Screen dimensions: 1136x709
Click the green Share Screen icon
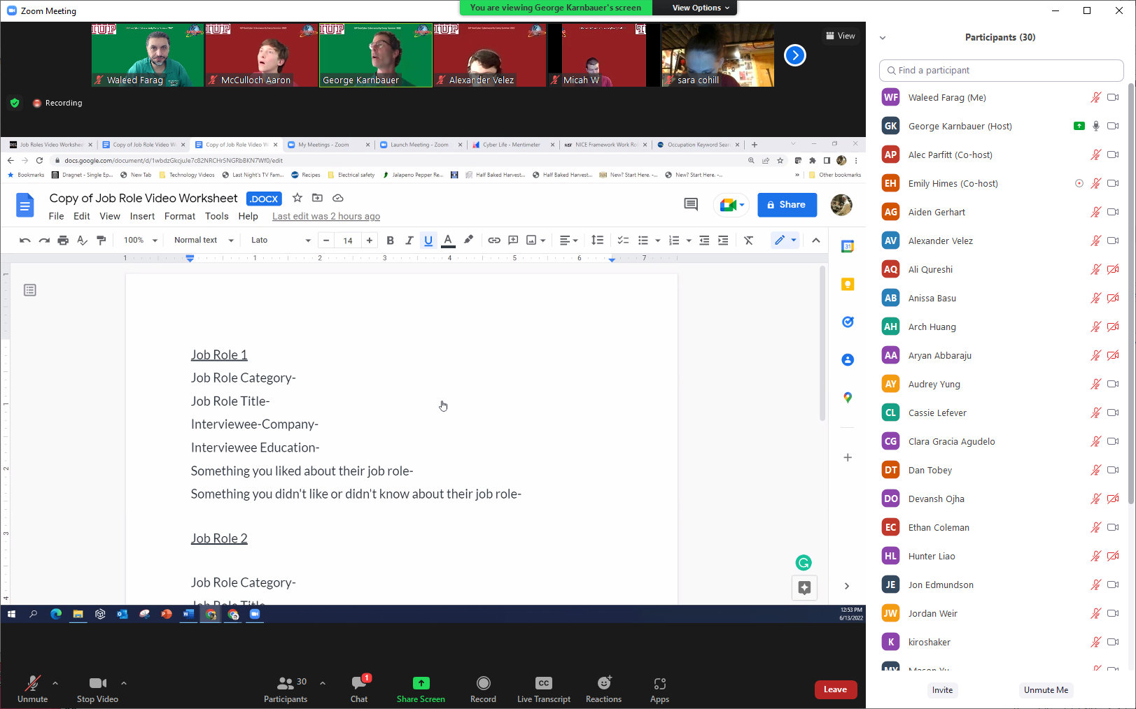(421, 683)
